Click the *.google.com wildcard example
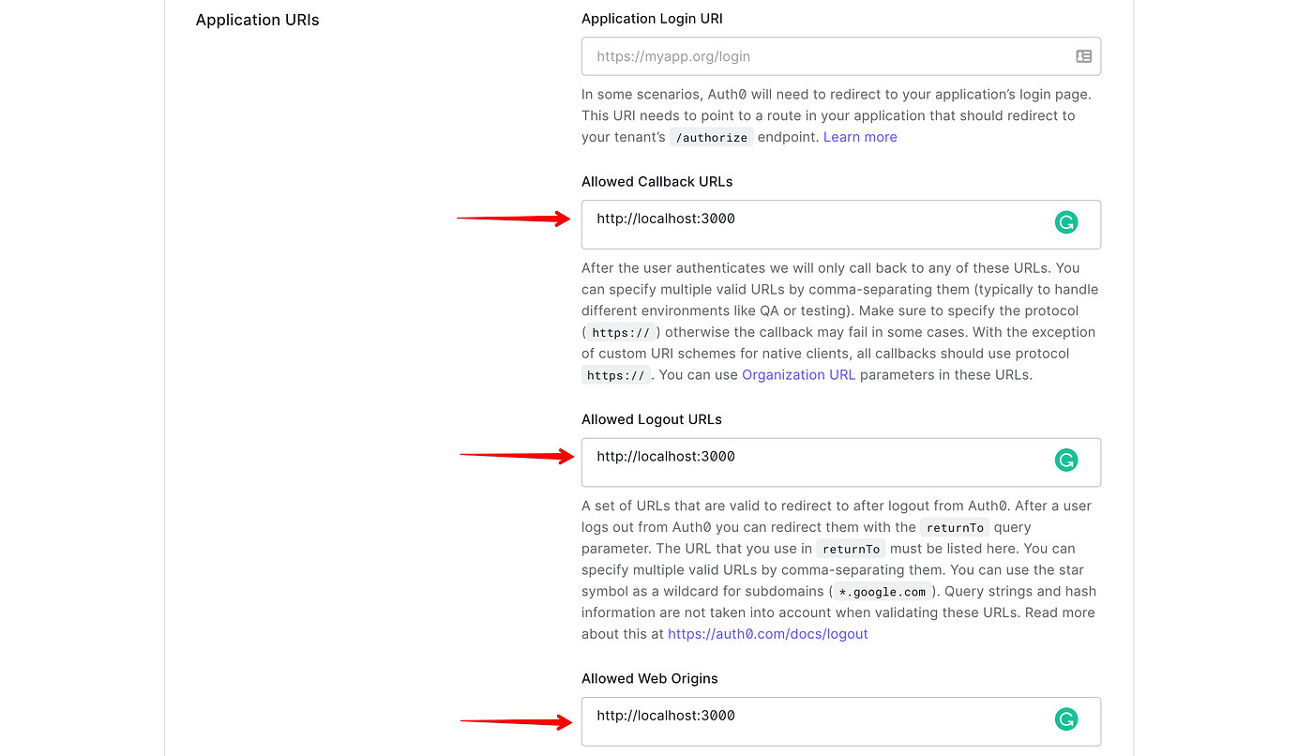Screen dimensions: 1313x756 point(881,591)
